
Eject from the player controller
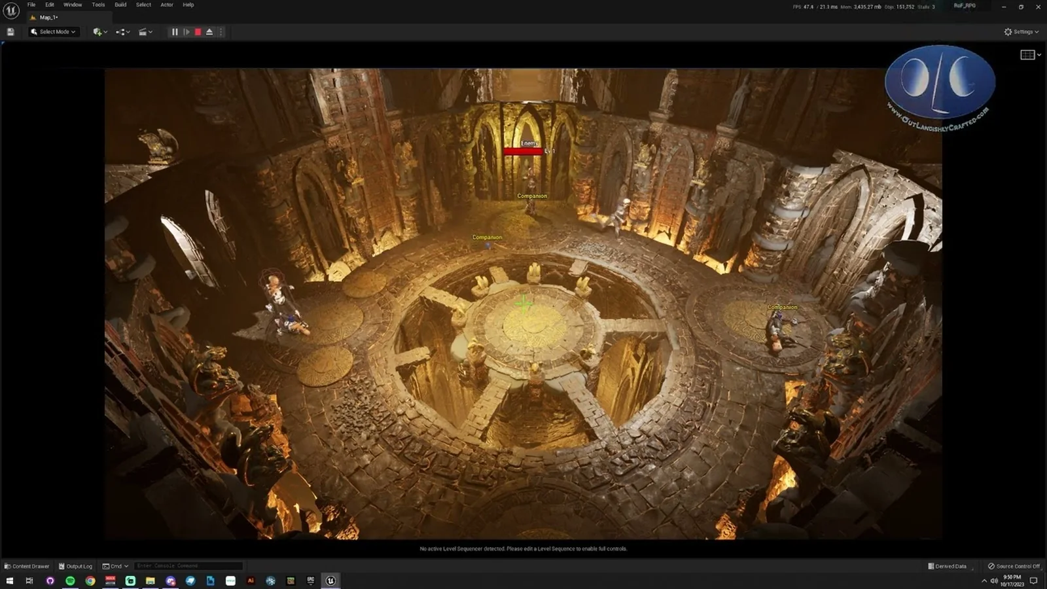click(x=209, y=31)
